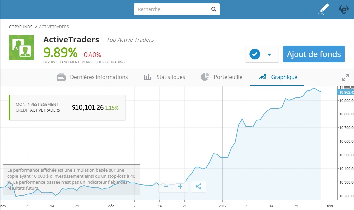Screen dimensions: 354x210
Task: Toggle the blue checkmark copying button
Action: click(x=255, y=54)
